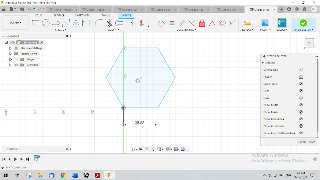Click the Construction line icon in Sketch Palette
Viewport: 320px width, 180px height.
pos(301,70)
